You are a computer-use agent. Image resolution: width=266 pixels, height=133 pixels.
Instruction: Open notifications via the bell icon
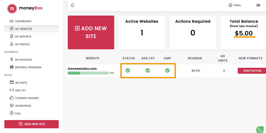(x=72, y=5)
